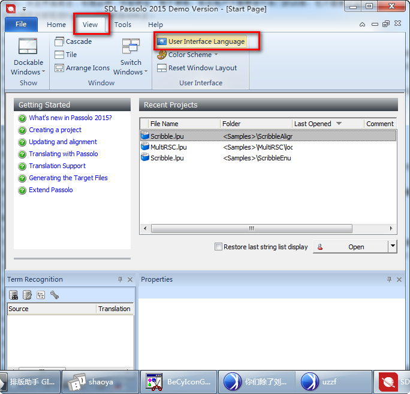Close the Term Recognition panel
Screen dimensions: 410x394
(x=130, y=279)
